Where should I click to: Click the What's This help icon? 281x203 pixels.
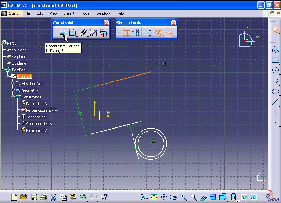point(104,197)
